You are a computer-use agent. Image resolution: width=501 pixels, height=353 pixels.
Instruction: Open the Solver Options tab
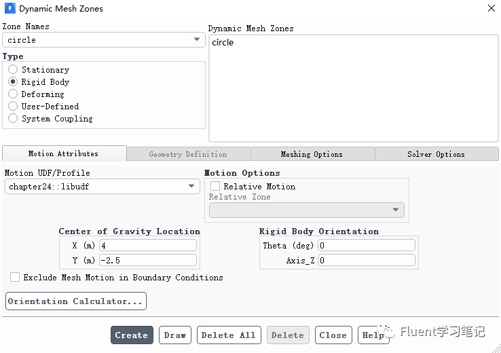pyautogui.click(x=436, y=154)
